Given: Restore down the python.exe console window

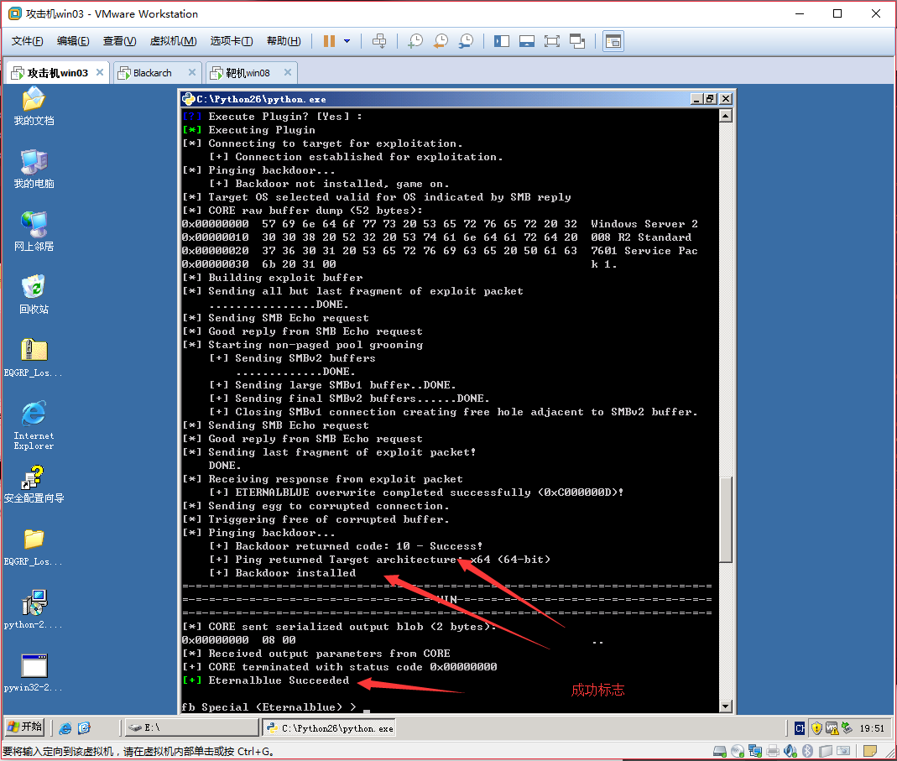Looking at the screenshot, I should click(x=710, y=99).
